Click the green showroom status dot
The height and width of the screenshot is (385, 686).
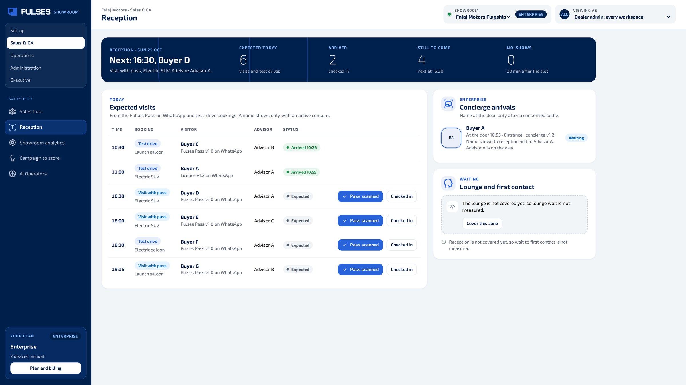(449, 14)
